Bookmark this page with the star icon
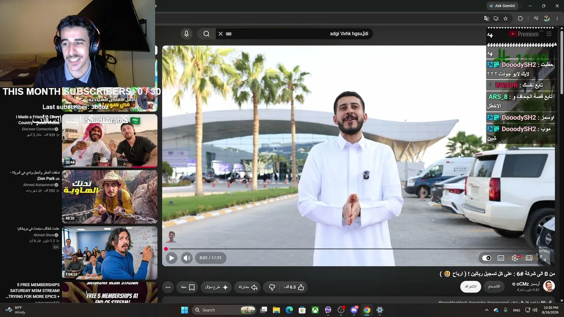The width and height of the screenshot is (564, 317). tap(505, 18)
